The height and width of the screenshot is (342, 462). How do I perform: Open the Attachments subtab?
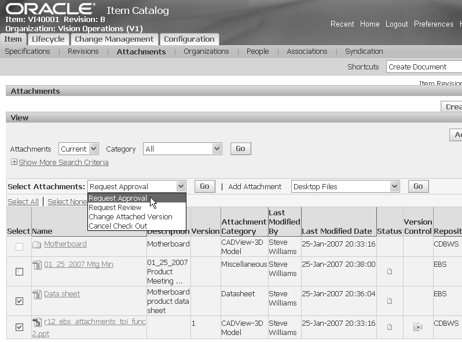(x=141, y=52)
